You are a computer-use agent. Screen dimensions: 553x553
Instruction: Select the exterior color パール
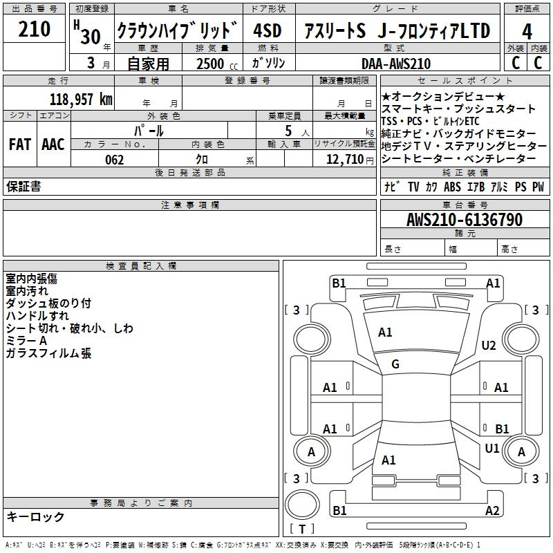pyautogui.click(x=149, y=131)
